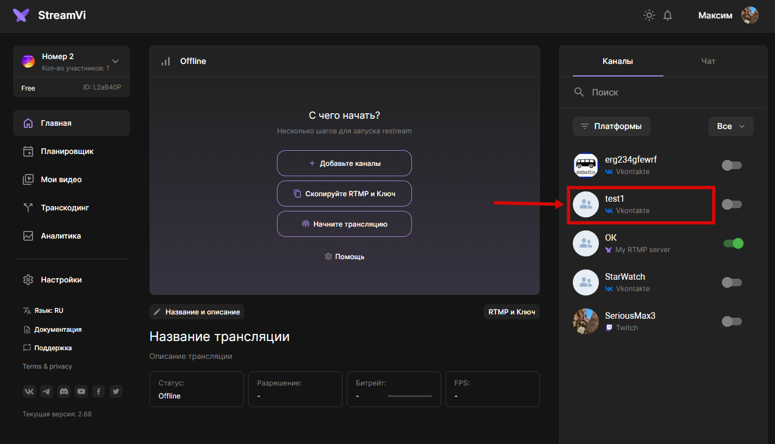Viewport: 775px width, 444px height.
Task: Disable the OK channel toggle
Action: 733,243
